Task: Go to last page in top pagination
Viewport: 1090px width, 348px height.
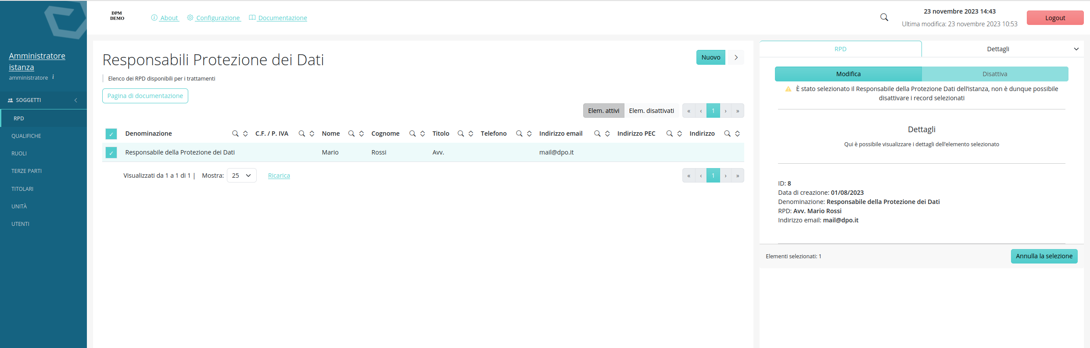Action: pos(738,111)
